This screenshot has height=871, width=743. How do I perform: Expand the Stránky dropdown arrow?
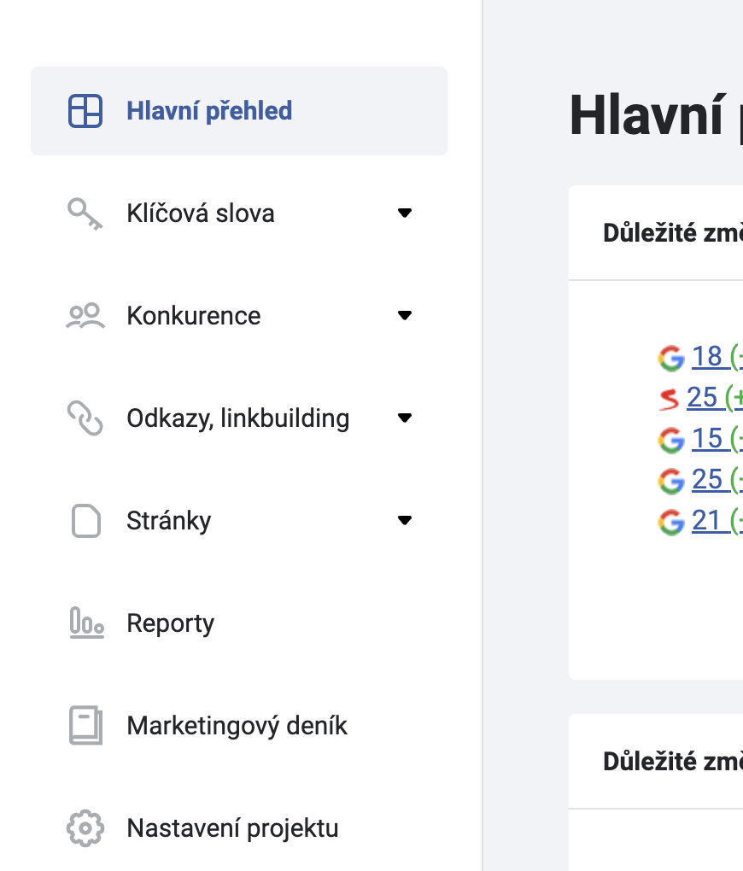[x=405, y=521]
